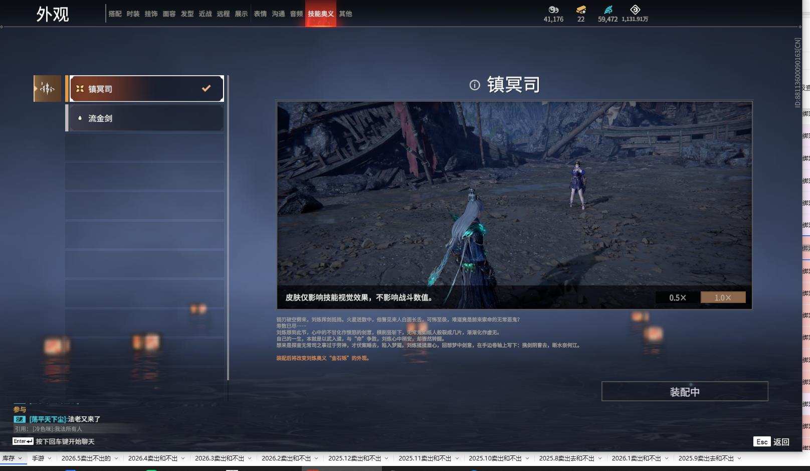Switch to the 时装 tab

[x=133, y=14]
